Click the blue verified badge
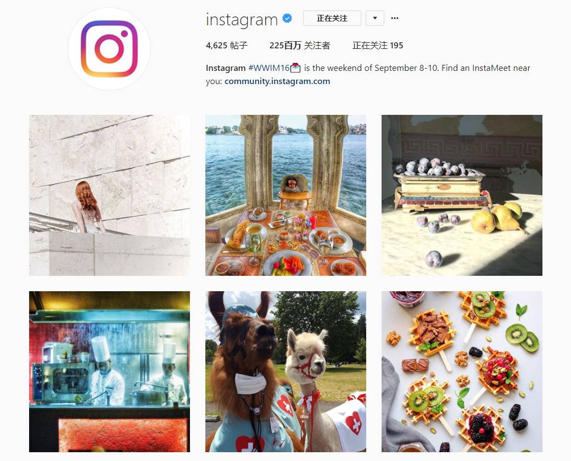Screen dimensions: 571x461 click(287, 18)
